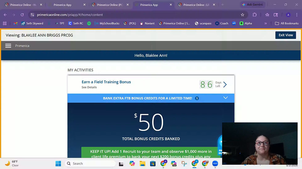Image resolution: width=302 pixels, height=169 pixels.
Task: Open Microsoft 365 Copilot taskbar icon
Action: [174, 163]
